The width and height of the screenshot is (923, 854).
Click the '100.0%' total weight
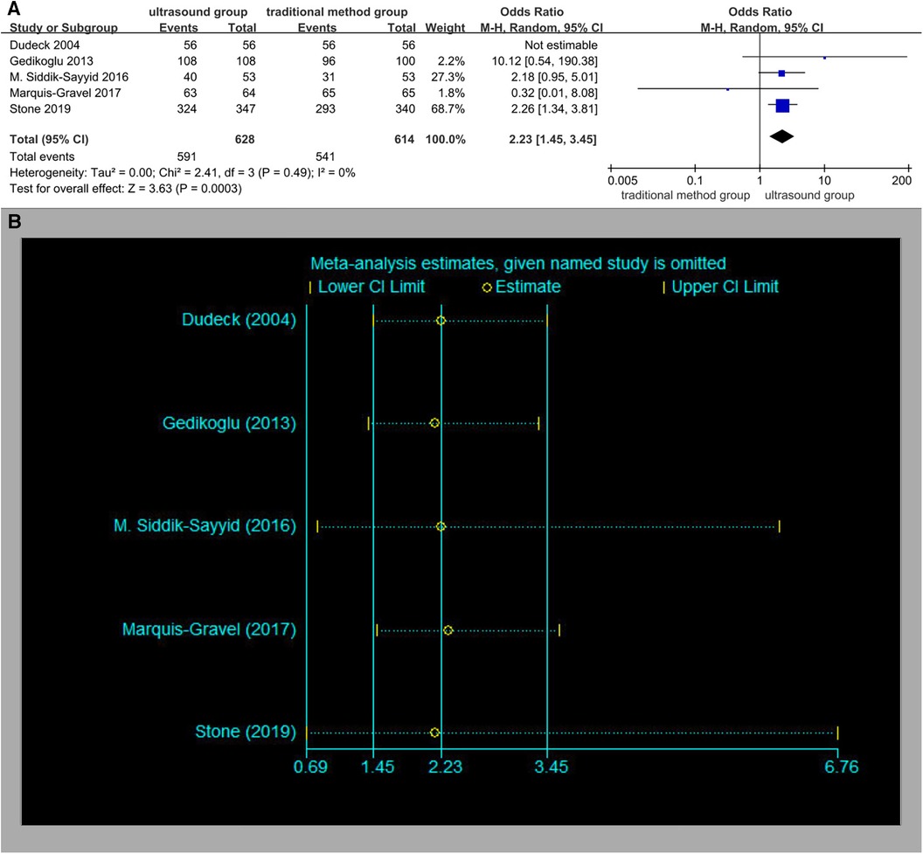pyautogui.click(x=446, y=140)
